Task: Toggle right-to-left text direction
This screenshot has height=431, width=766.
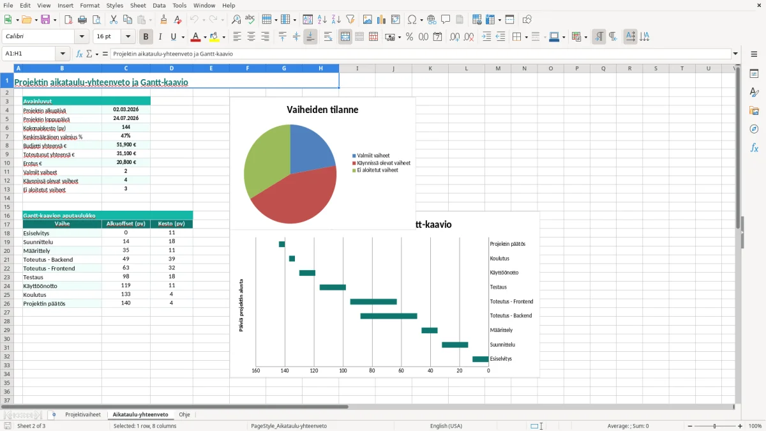Action: (x=613, y=37)
